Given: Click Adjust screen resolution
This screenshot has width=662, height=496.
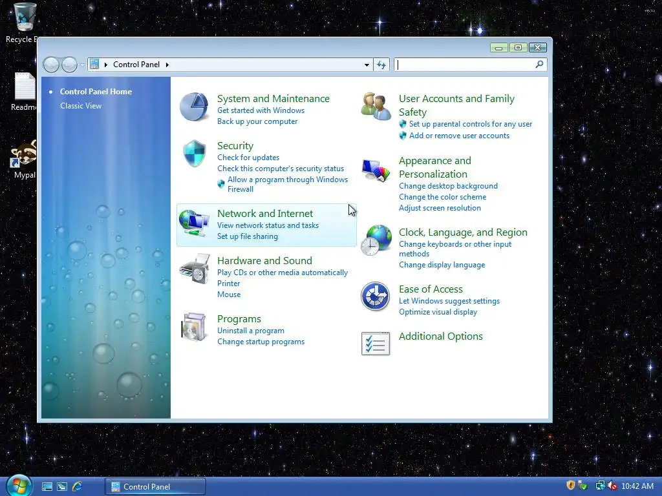Looking at the screenshot, I should click(x=440, y=208).
